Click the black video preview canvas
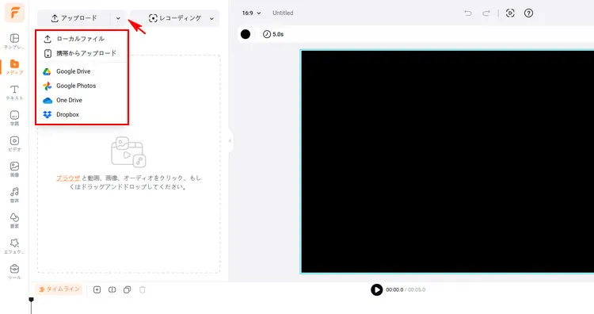594x314 pixels. click(447, 162)
